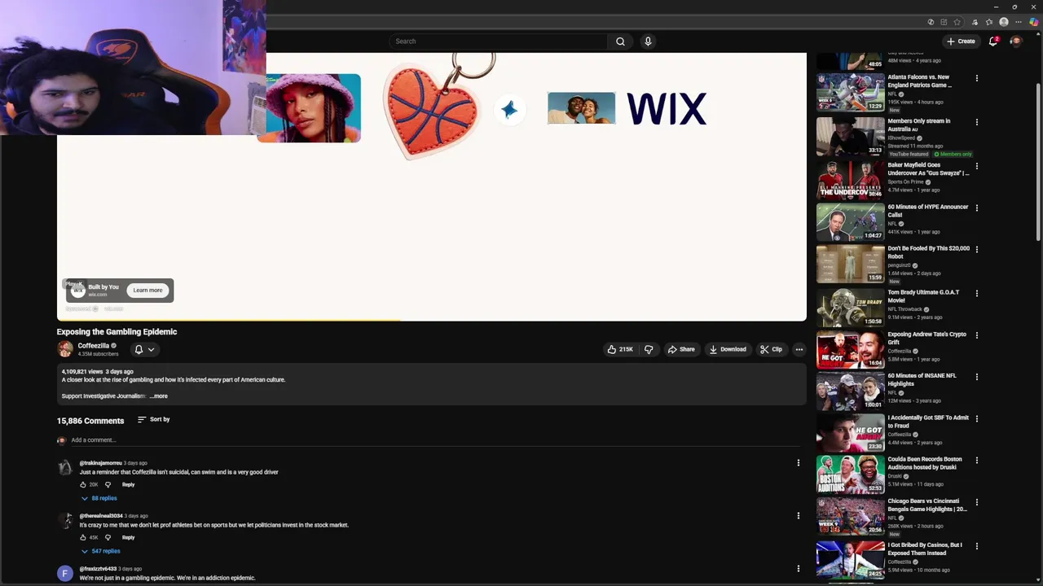Click Exposing the Gambling Epidemic title text
Image resolution: width=1043 pixels, height=586 pixels.
click(x=117, y=332)
